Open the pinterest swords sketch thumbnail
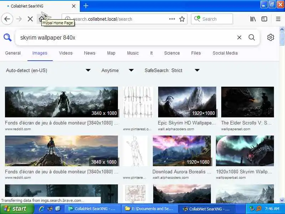The width and height of the screenshot is (285, 214). (x=138, y=102)
